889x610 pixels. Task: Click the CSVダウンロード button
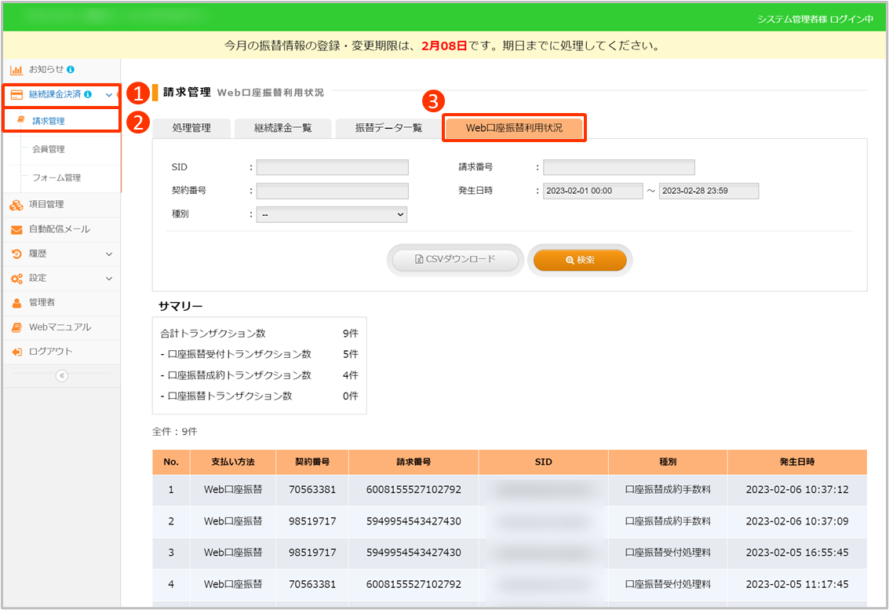click(455, 260)
